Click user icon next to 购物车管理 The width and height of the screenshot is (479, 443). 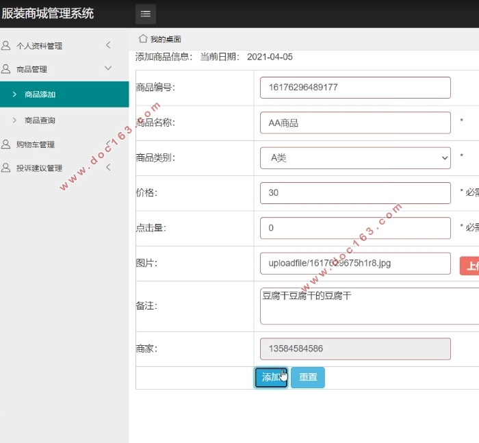pos(6,144)
